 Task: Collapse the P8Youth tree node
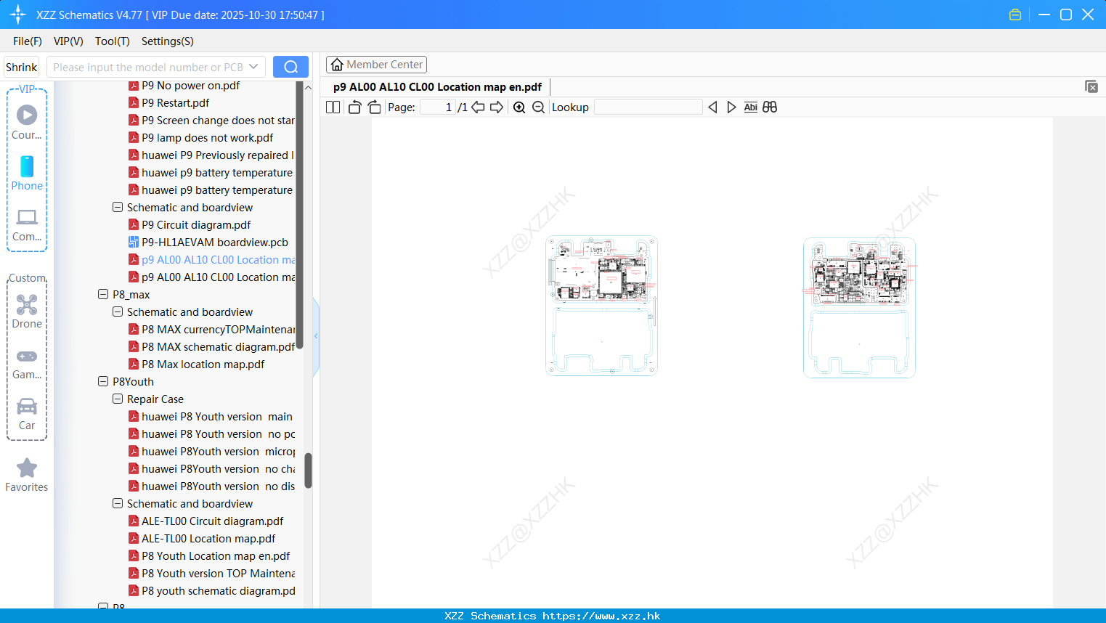coord(103,382)
